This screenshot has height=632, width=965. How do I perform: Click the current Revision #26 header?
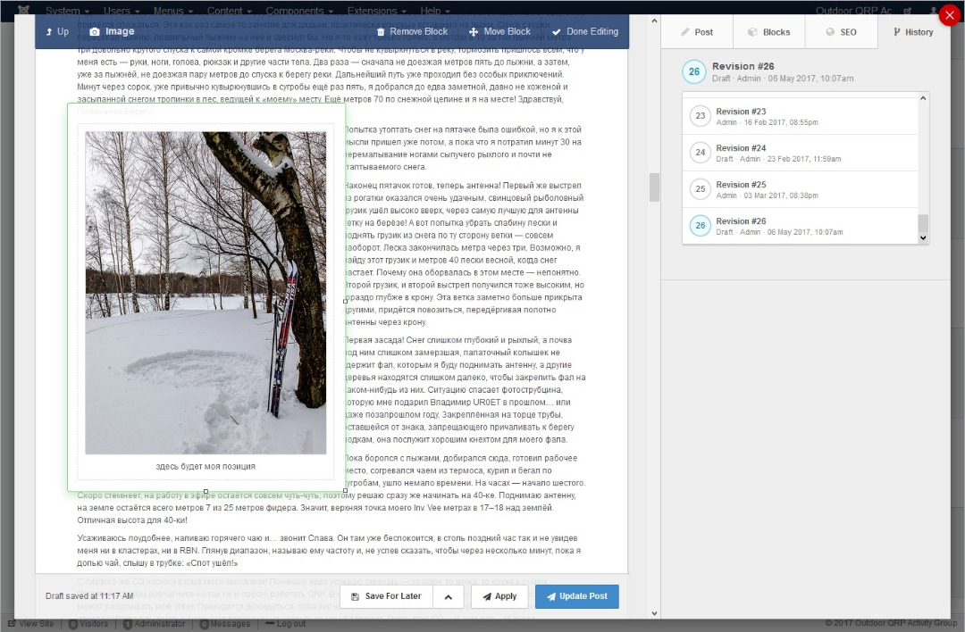point(805,72)
